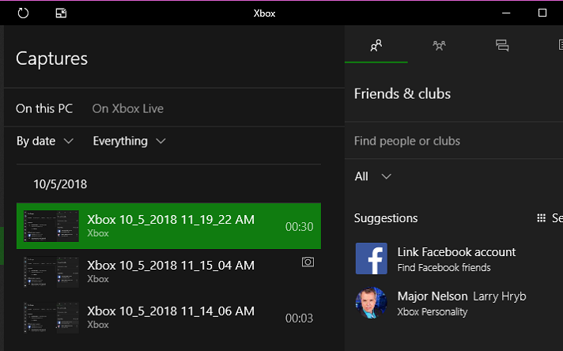Click the Facebook logo icon
The width and height of the screenshot is (563, 351).
coord(372,259)
